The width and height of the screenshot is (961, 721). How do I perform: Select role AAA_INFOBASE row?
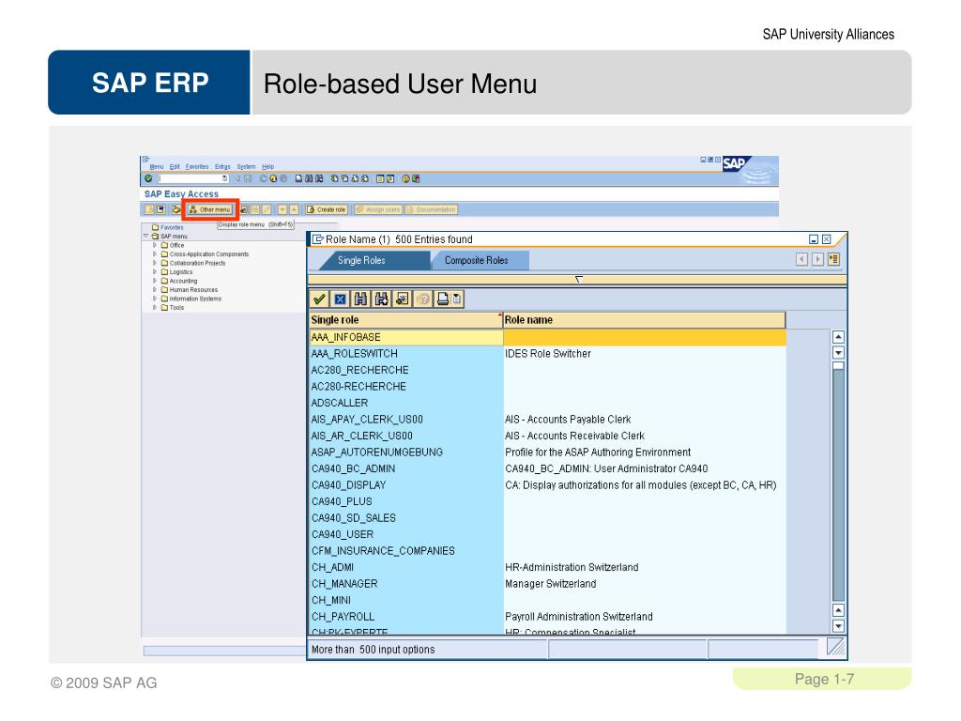coord(547,337)
